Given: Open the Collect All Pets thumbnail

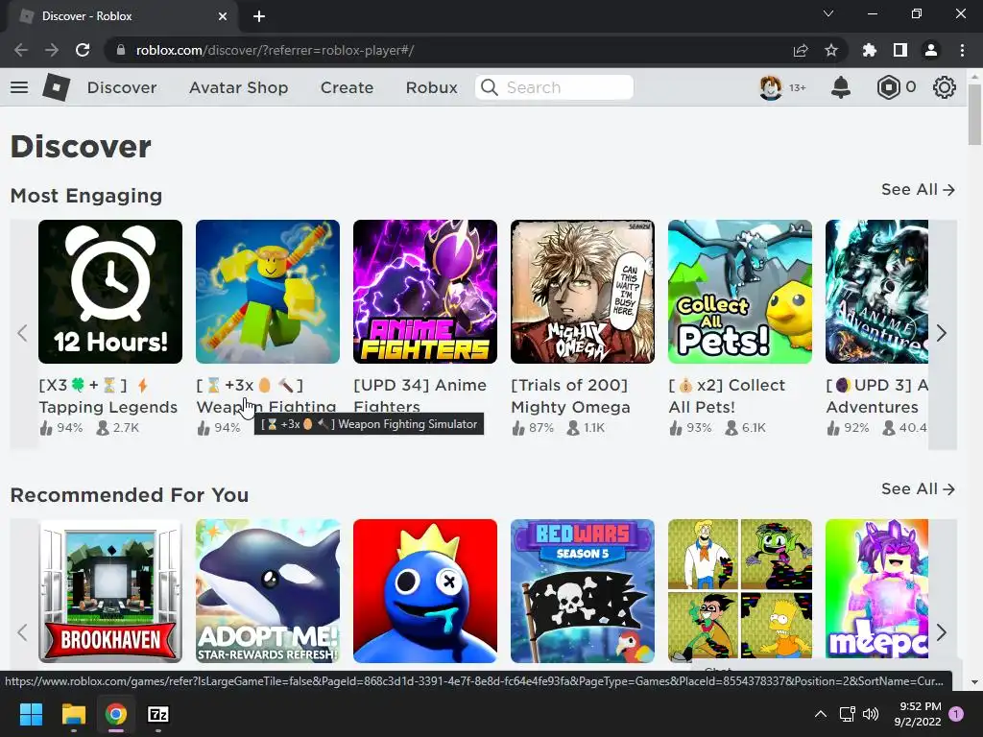Looking at the screenshot, I should (740, 292).
